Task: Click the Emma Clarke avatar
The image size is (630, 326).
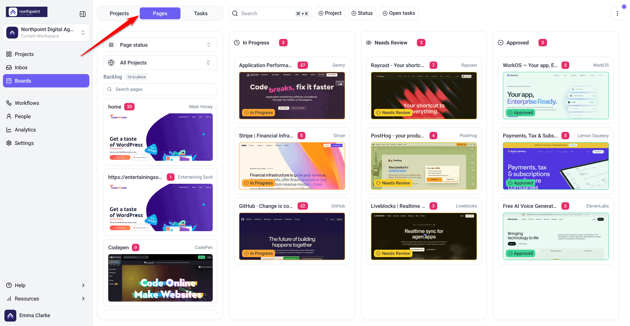Action: pos(10,316)
